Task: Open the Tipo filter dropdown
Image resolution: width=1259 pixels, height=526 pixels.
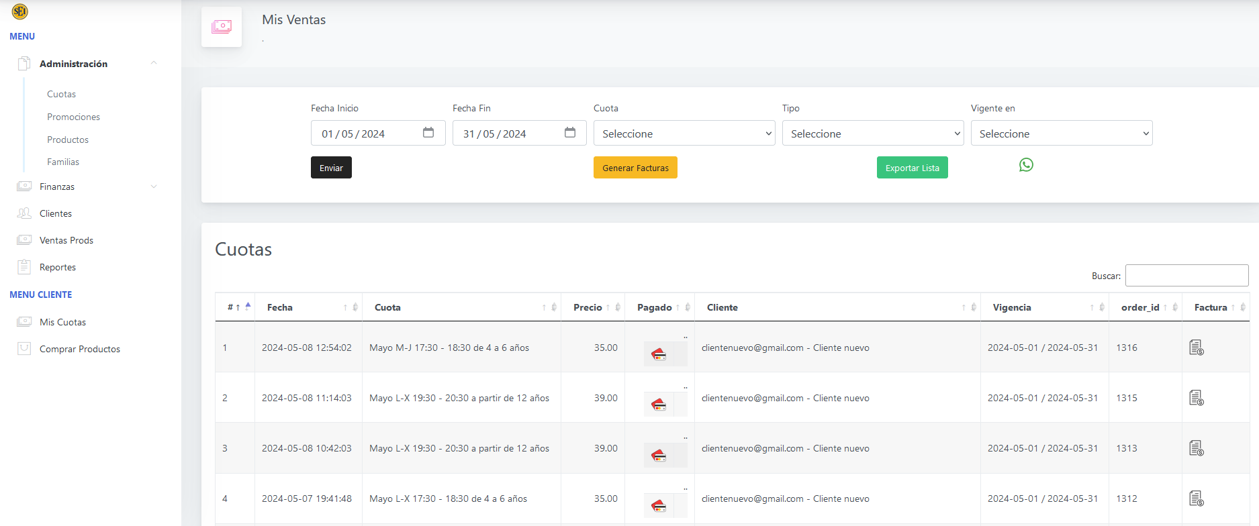Action: click(873, 133)
